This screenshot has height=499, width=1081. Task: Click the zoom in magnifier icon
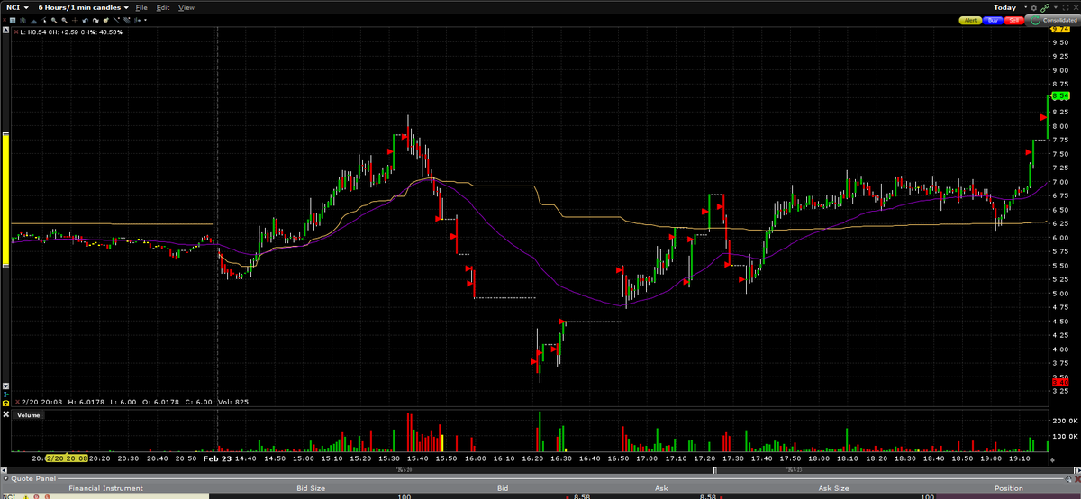point(54,21)
